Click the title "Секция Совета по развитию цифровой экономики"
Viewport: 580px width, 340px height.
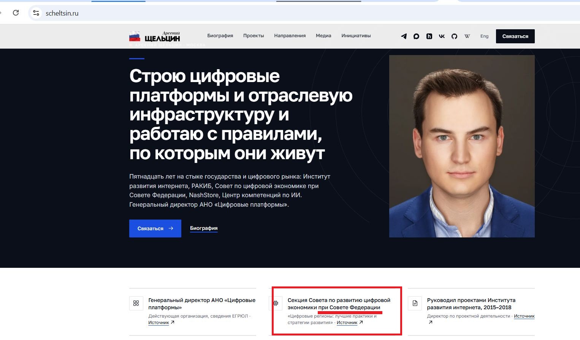point(339,304)
